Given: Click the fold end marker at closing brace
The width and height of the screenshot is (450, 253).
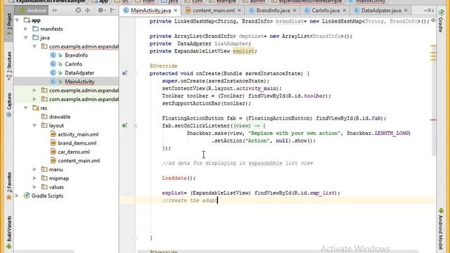Looking at the screenshot, I should (x=135, y=238).
